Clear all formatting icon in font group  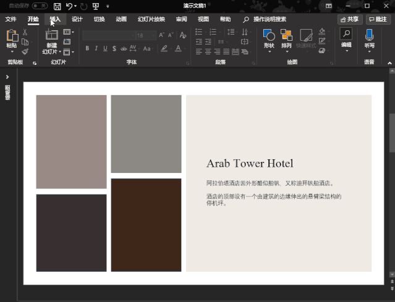[183, 35]
